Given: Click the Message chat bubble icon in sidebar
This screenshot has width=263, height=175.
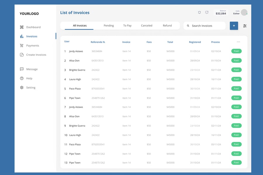Looking at the screenshot, I should (x=22, y=69).
